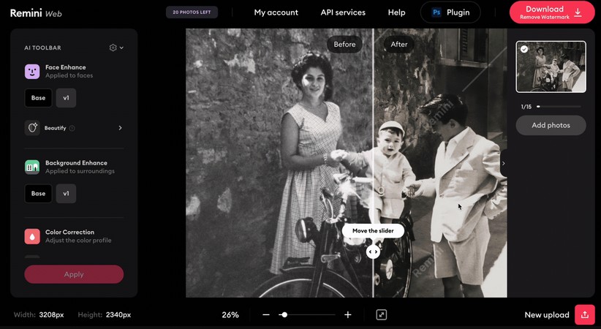Click the Color Correction droplet icon

(x=32, y=236)
